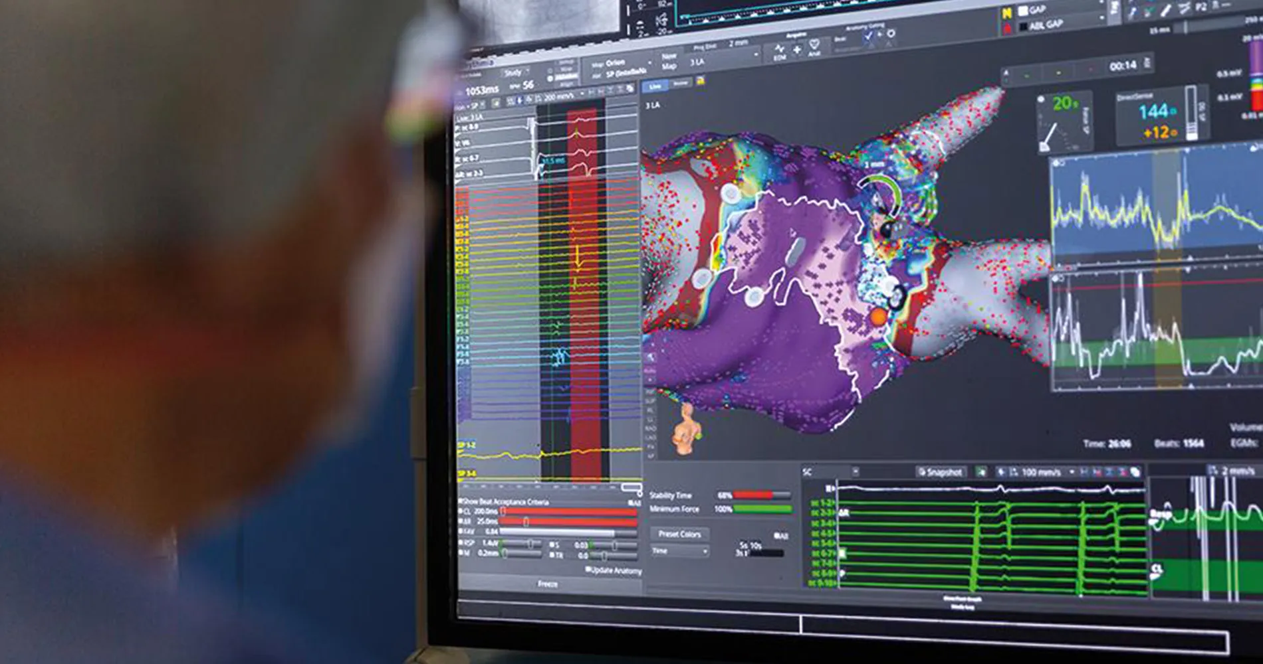Click the red ΔR criterion slider
Screen dimensions: 1263x664
[x=568, y=522]
